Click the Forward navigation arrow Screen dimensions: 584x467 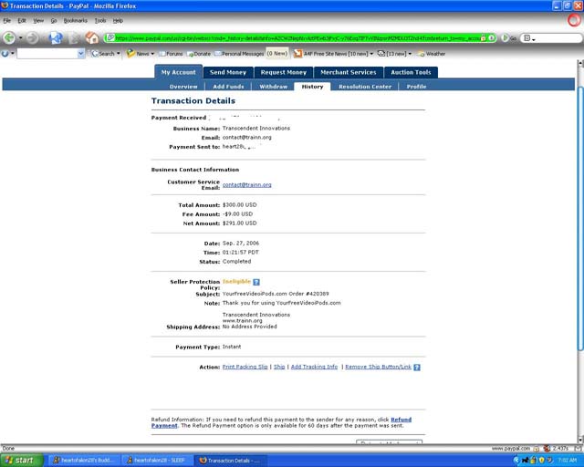pos(33,37)
